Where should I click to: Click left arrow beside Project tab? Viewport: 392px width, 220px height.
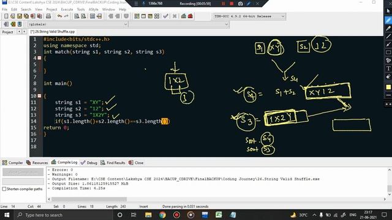(19, 32)
